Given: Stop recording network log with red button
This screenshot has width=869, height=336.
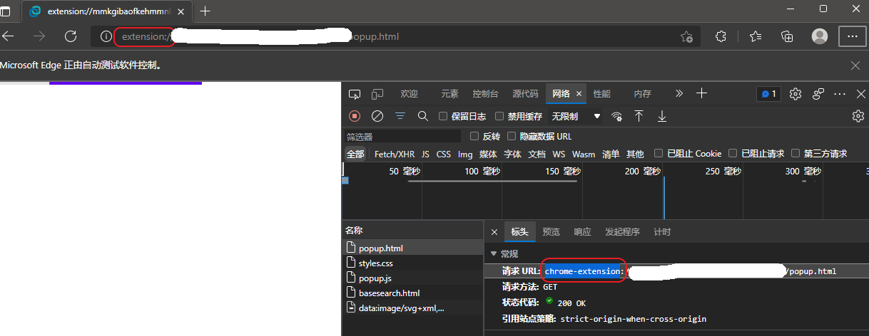Looking at the screenshot, I should [x=355, y=116].
